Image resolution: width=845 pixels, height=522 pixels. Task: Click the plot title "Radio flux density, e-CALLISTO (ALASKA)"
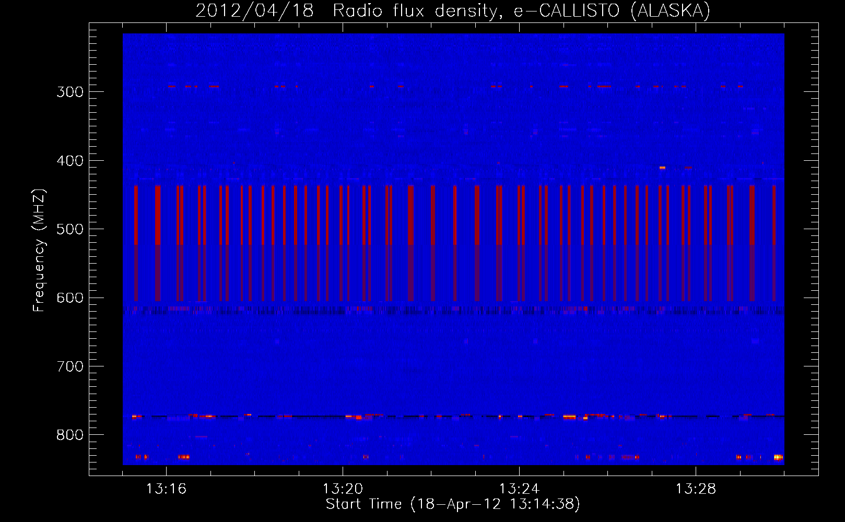pos(521,11)
